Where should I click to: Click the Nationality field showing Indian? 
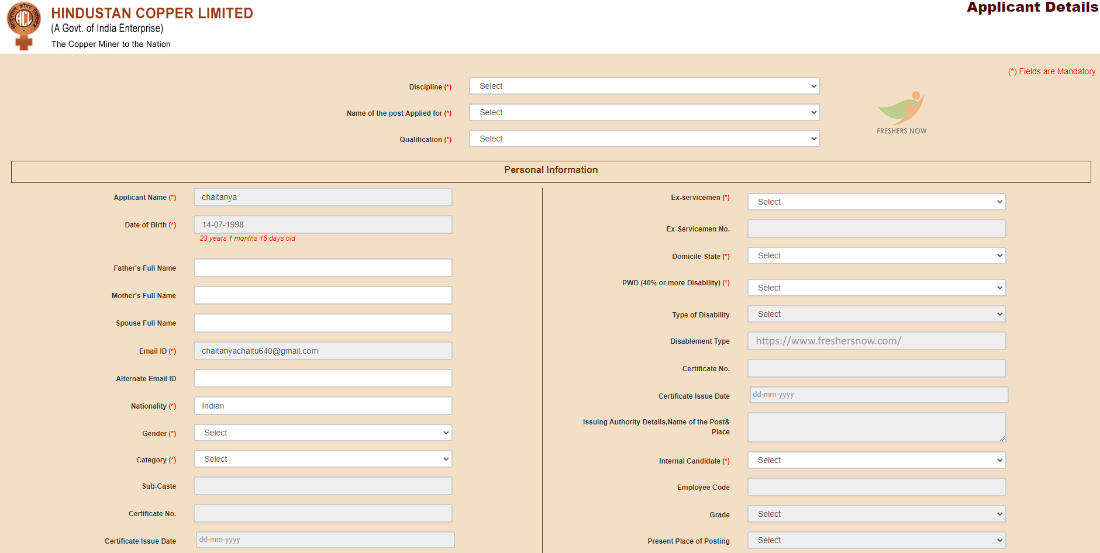[323, 406]
